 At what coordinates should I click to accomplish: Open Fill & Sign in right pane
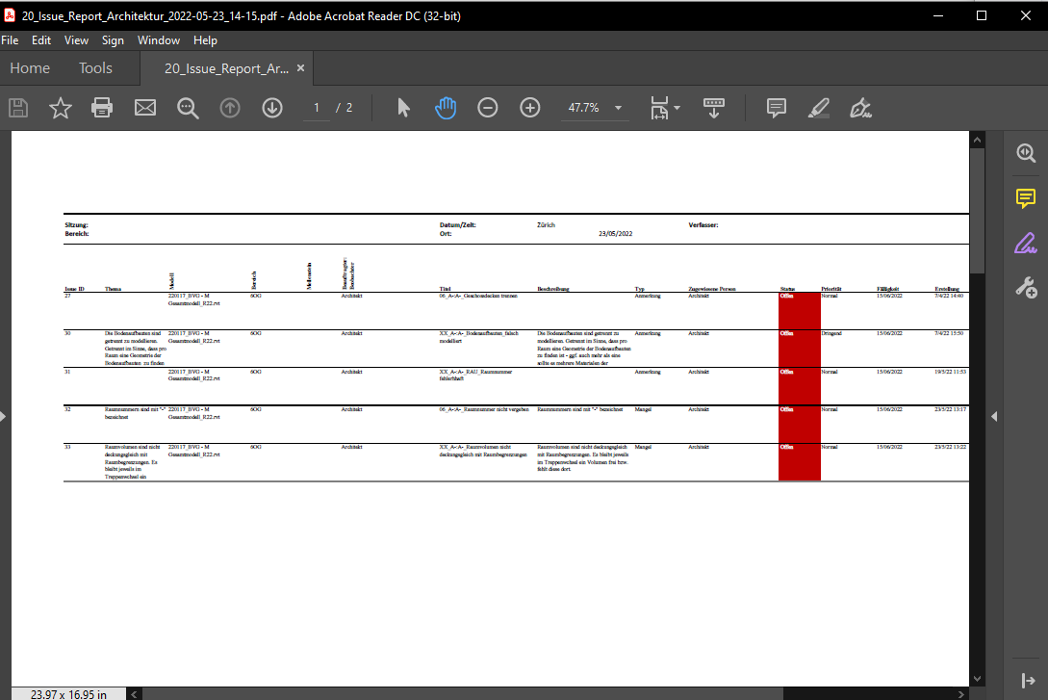click(1026, 244)
